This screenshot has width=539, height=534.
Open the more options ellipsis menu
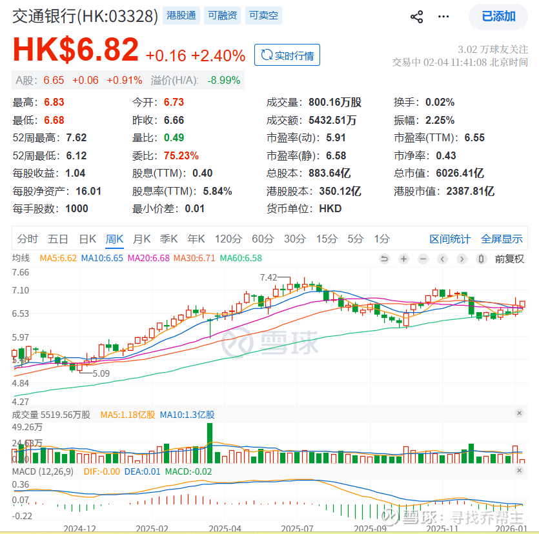[443, 17]
